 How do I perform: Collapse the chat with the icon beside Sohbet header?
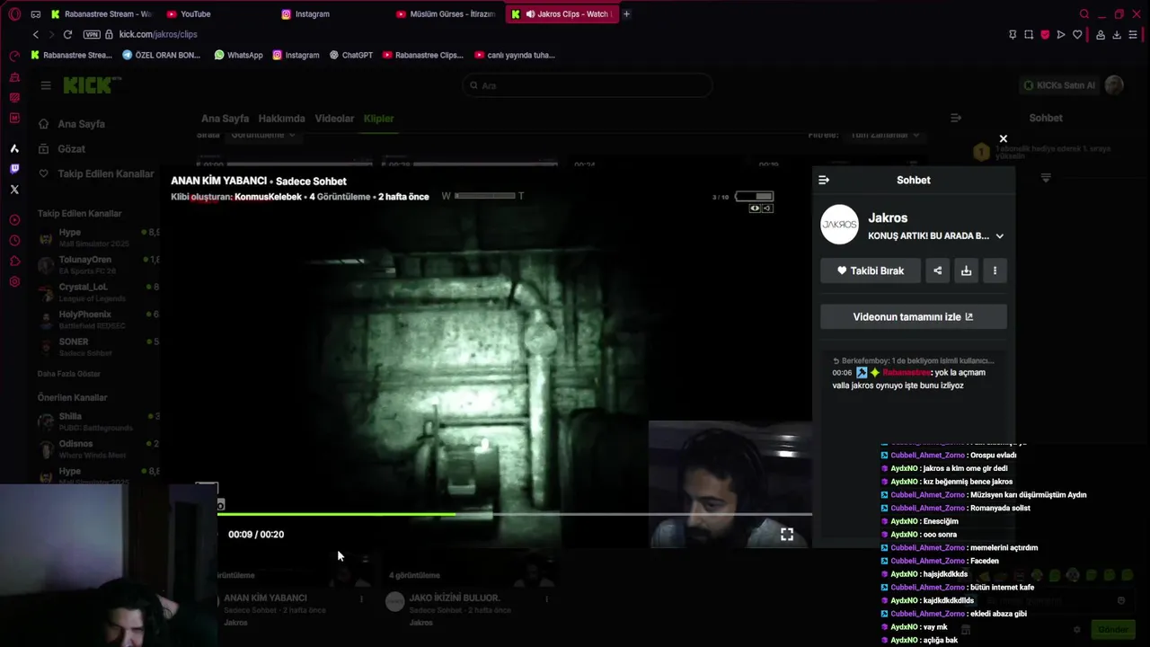(x=956, y=118)
